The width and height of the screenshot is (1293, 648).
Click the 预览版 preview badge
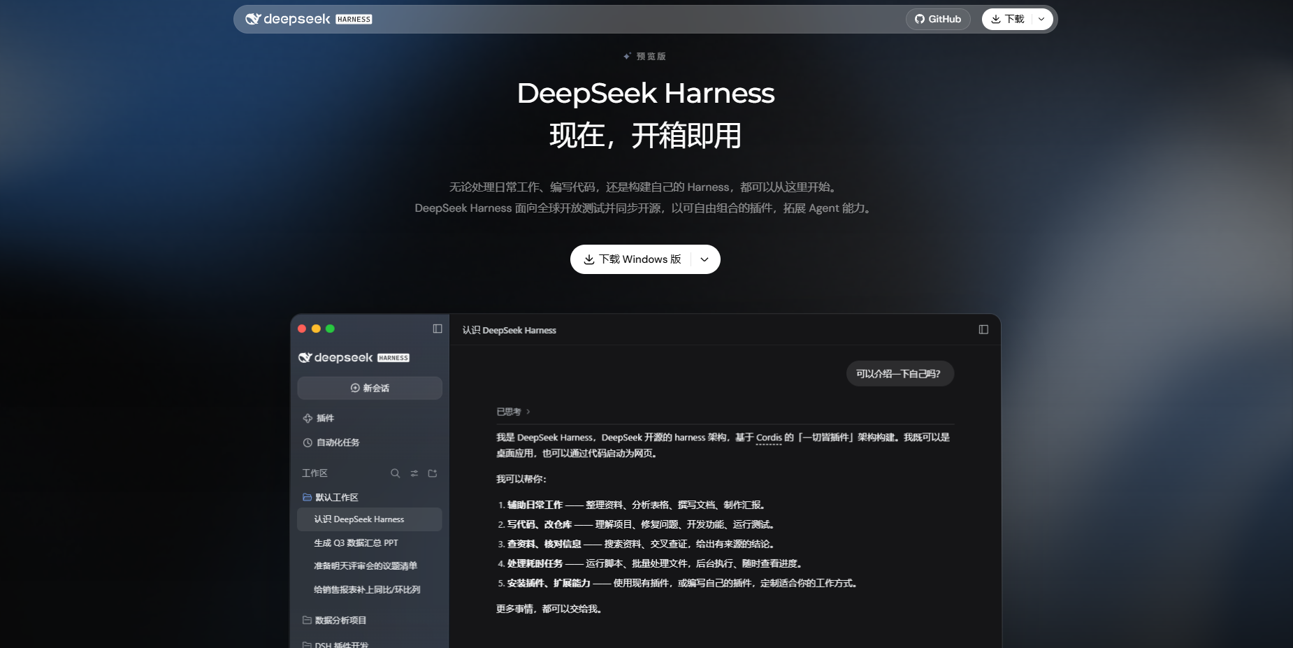[x=644, y=56]
